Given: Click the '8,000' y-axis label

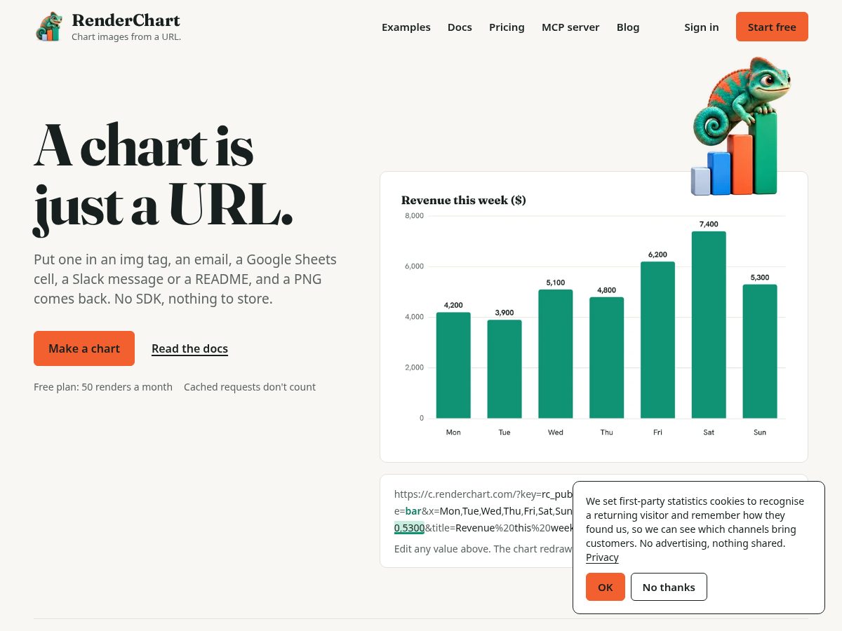Looking at the screenshot, I should tap(414, 215).
